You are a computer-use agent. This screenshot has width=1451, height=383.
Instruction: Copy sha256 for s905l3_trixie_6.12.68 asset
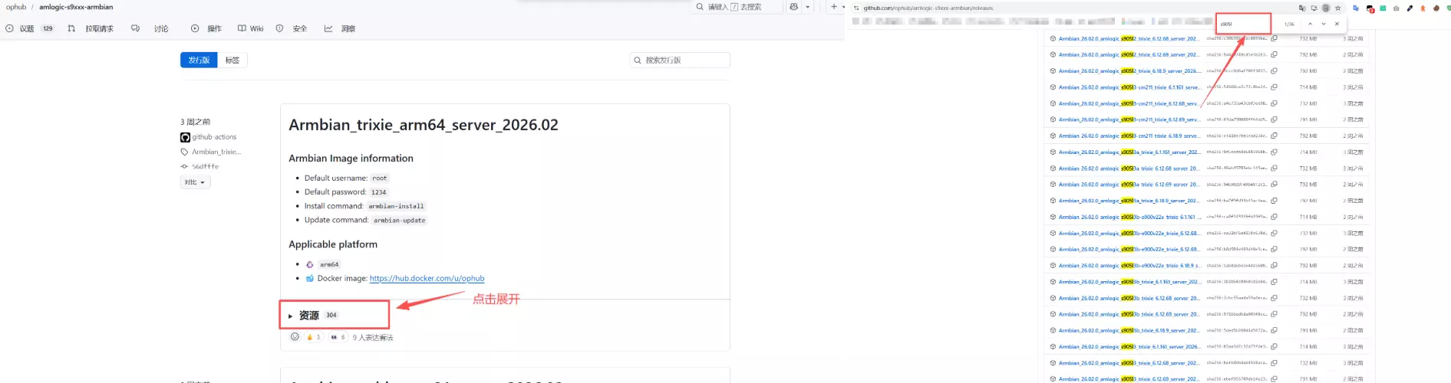pos(1274,363)
